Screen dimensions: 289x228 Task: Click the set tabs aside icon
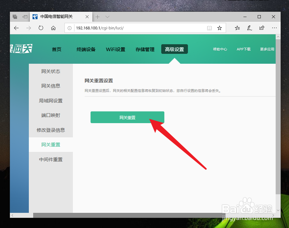point(15,17)
